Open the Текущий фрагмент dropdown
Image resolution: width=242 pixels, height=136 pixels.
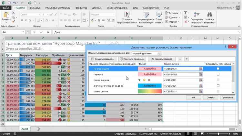(x=159, y=54)
